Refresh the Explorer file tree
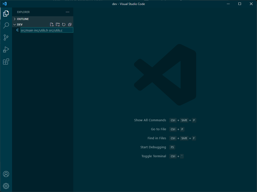 coord(64,24)
